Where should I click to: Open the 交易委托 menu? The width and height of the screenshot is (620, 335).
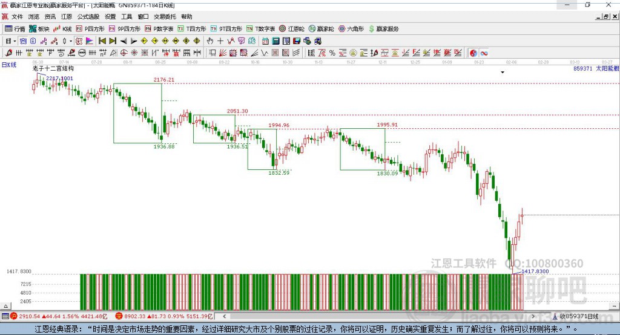click(165, 16)
